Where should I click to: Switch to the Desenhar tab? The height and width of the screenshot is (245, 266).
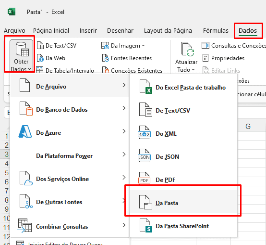coord(120,31)
